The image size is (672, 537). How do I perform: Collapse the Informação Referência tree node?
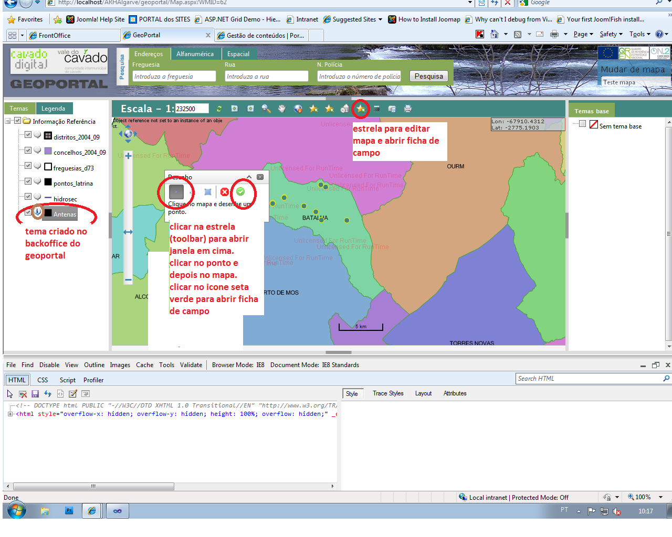8,121
